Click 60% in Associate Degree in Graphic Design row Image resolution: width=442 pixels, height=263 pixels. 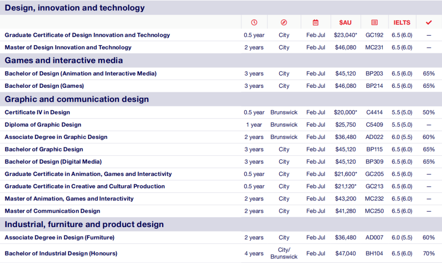pyautogui.click(x=429, y=137)
